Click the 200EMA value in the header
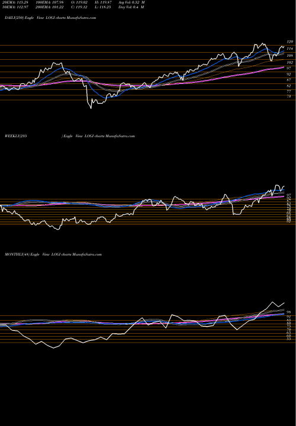The width and height of the screenshot is (296, 426). tap(50, 7)
